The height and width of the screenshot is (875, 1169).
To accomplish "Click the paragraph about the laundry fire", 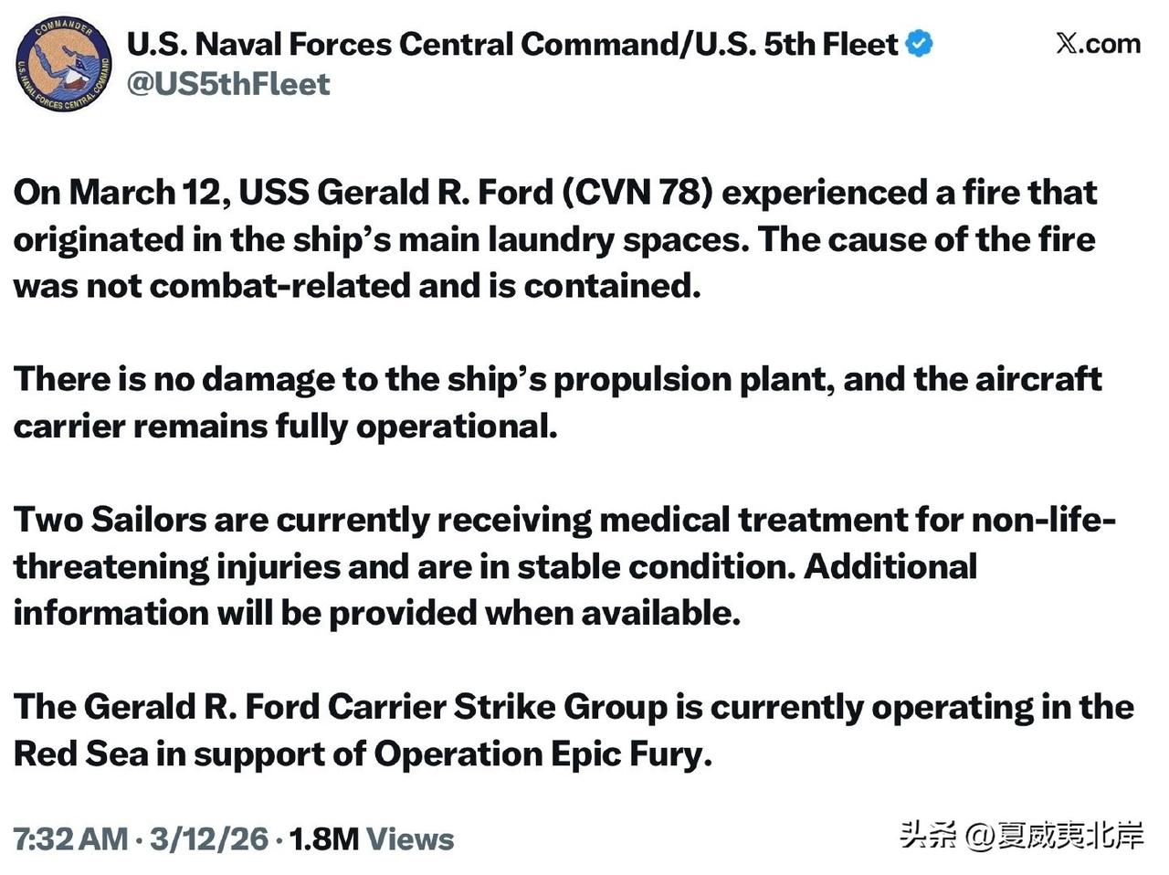I will (548, 238).
